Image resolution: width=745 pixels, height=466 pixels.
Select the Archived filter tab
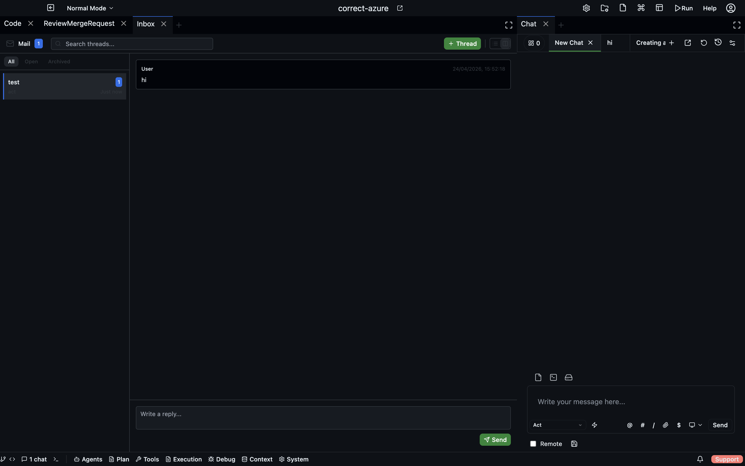59,62
